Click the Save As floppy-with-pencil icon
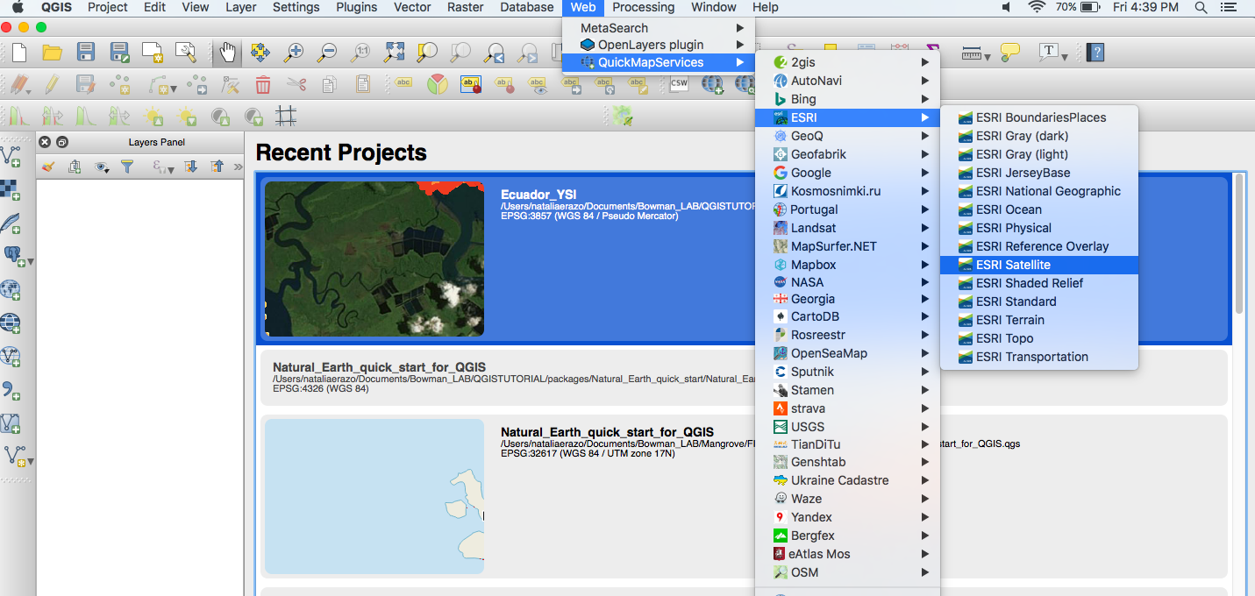 click(119, 53)
